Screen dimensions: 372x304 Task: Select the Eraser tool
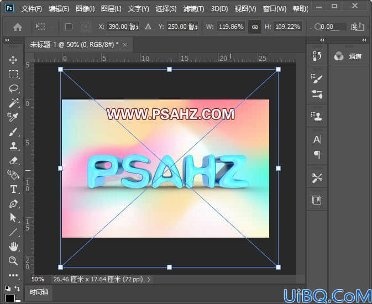click(14, 161)
